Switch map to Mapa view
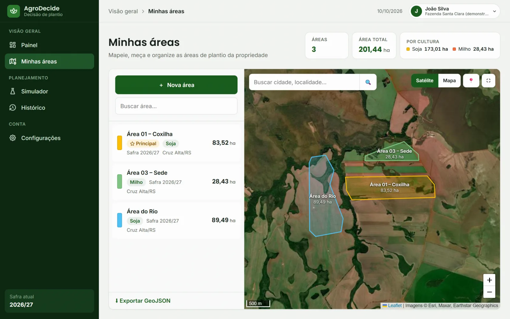The width and height of the screenshot is (510, 319). 449,81
